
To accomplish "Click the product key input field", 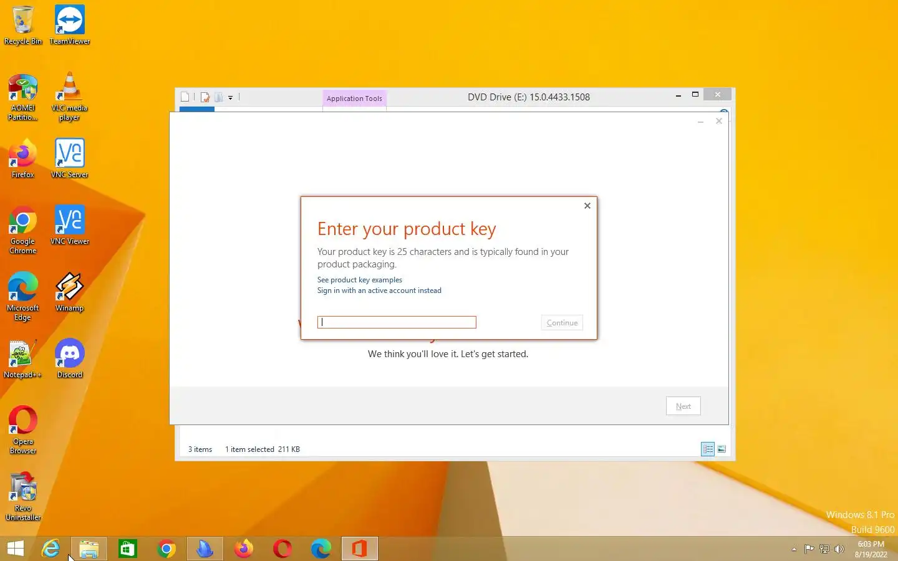I will pos(397,322).
